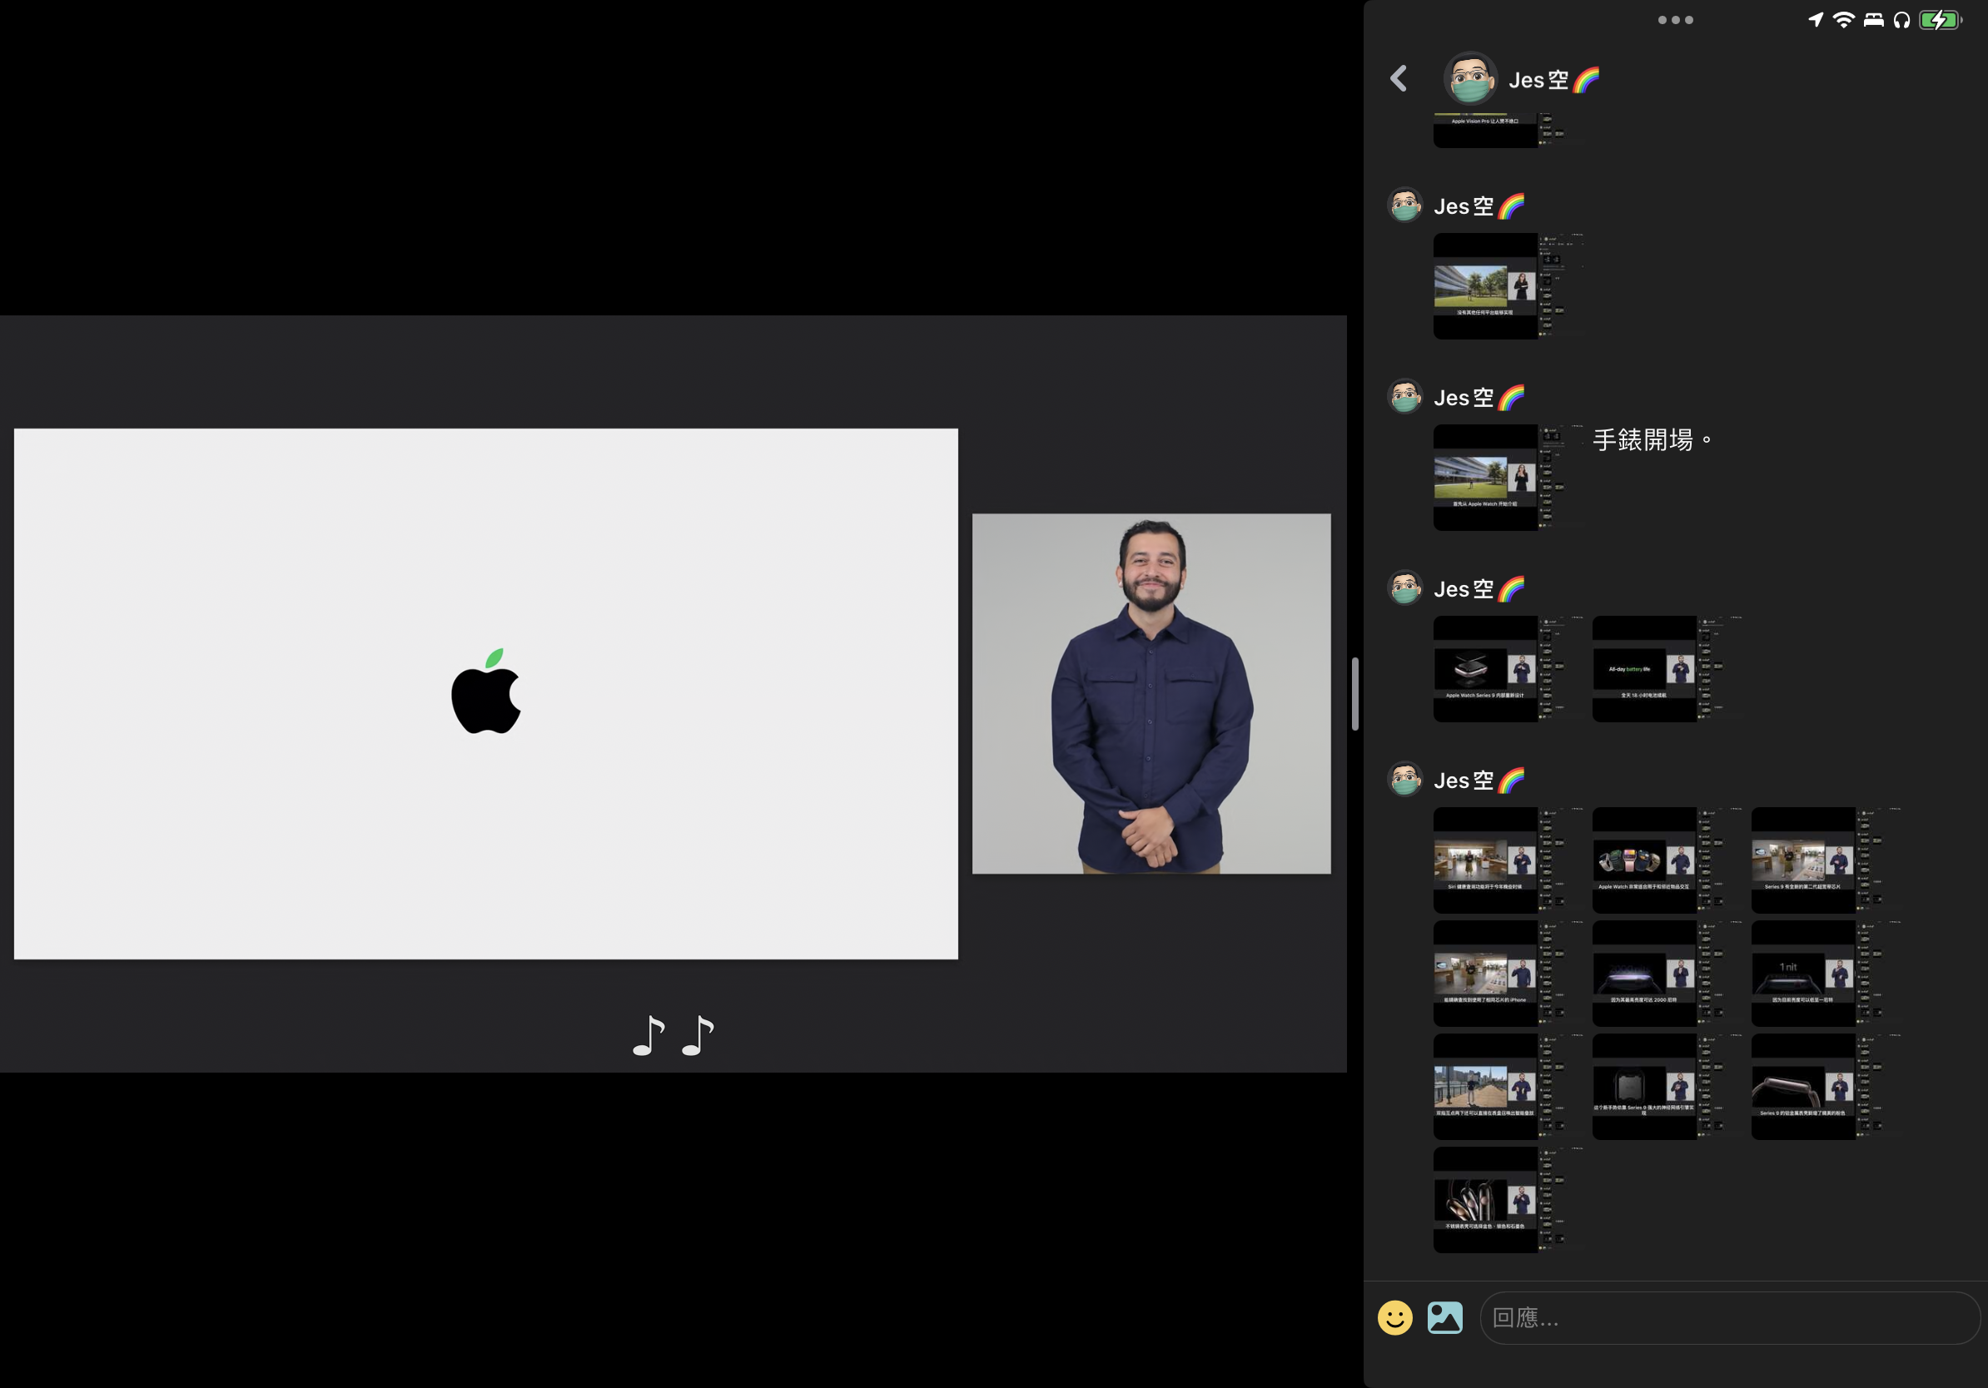
Task: Tap the avatar above the battery life post
Action: [1404, 587]
